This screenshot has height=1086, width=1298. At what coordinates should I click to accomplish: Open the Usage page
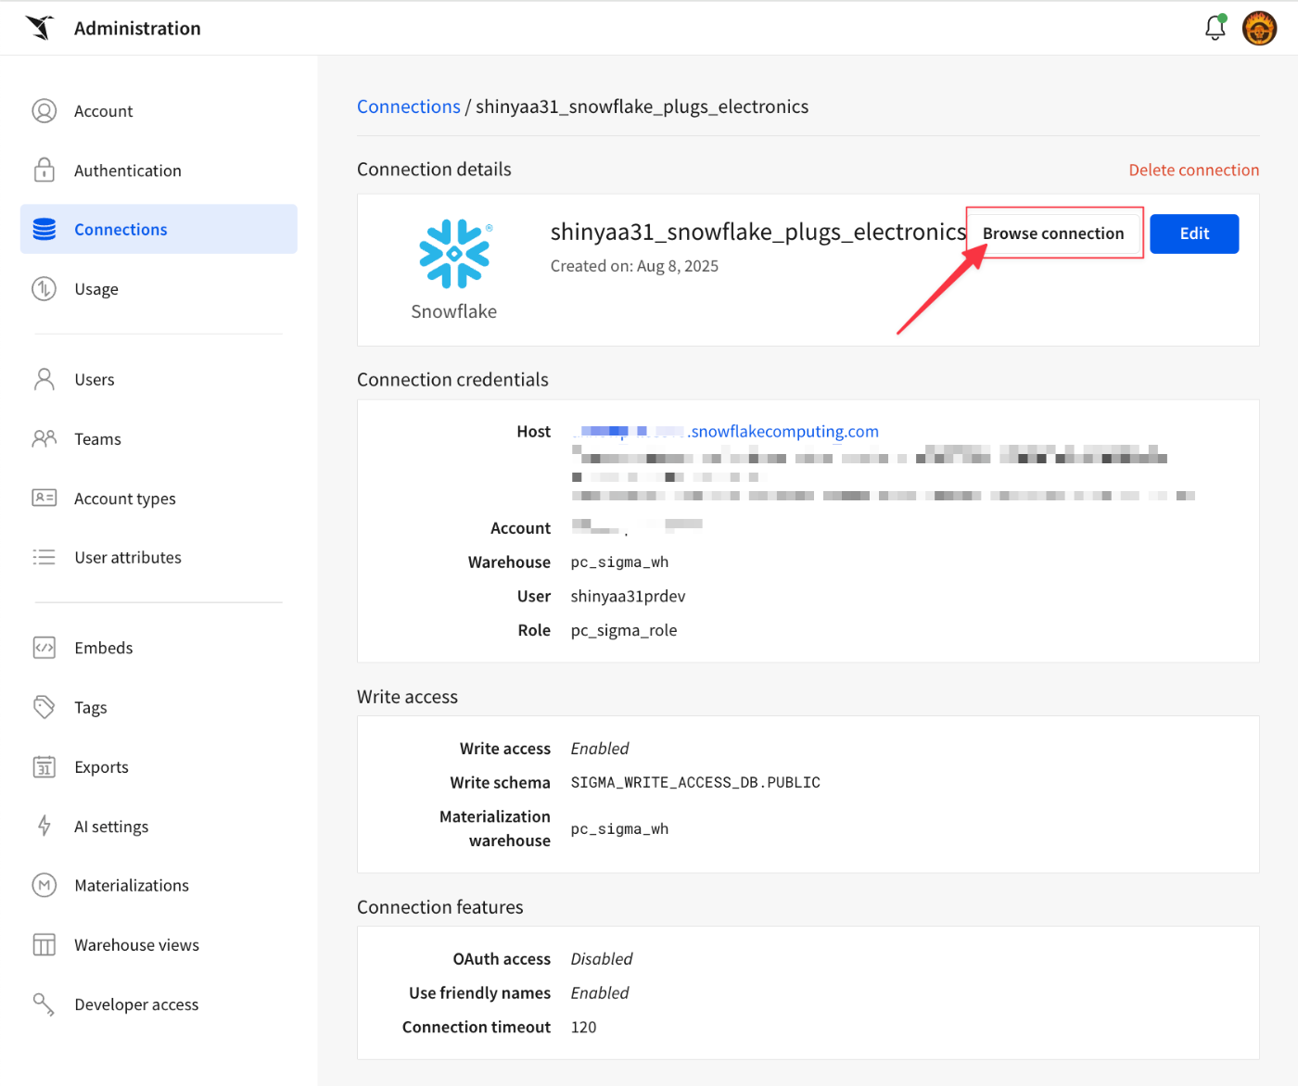coord(159,289)
